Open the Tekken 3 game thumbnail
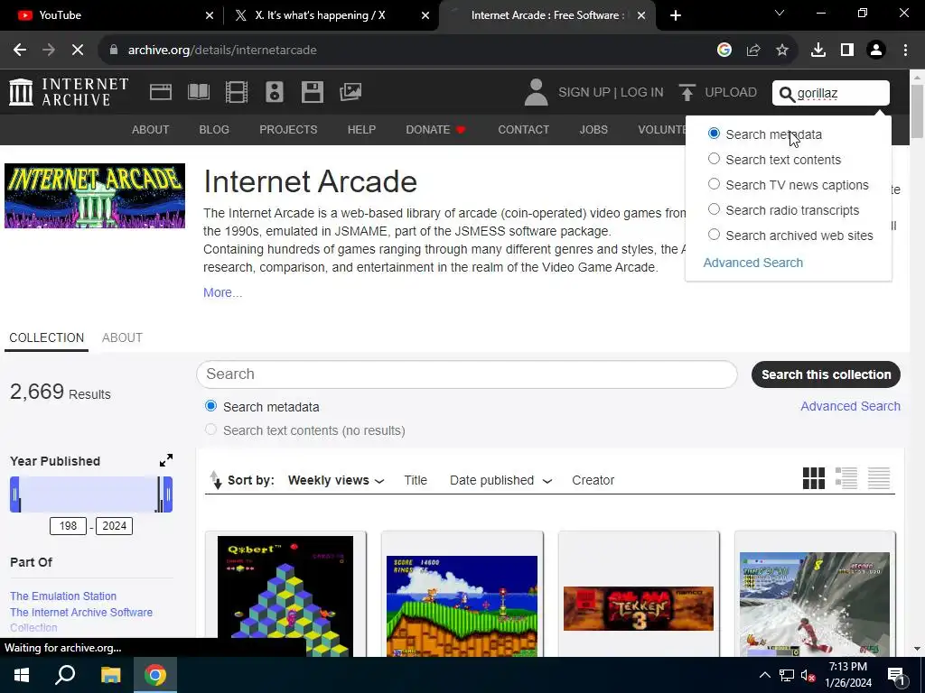The image size is (925, 693). pyautogui.click(x=639, y=608)
